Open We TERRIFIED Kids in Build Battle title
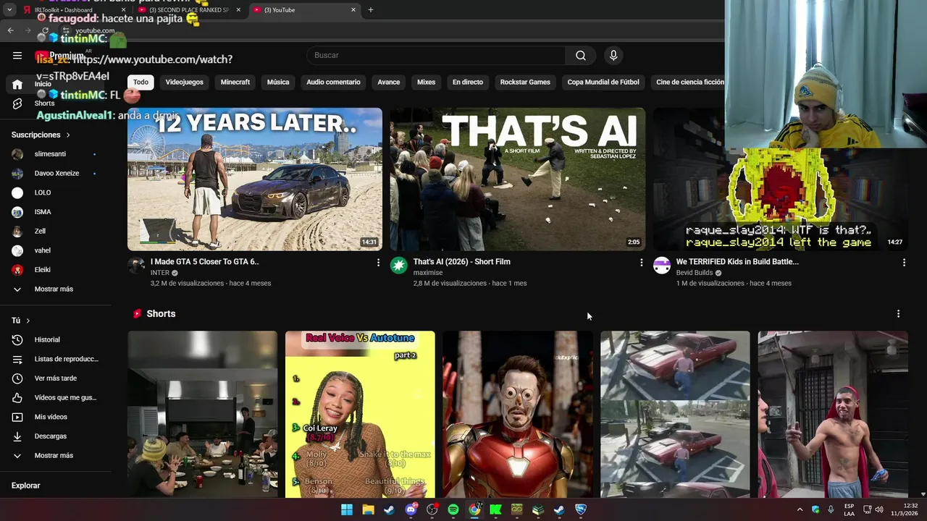This screenshot has height=521, width=927. 737,262
